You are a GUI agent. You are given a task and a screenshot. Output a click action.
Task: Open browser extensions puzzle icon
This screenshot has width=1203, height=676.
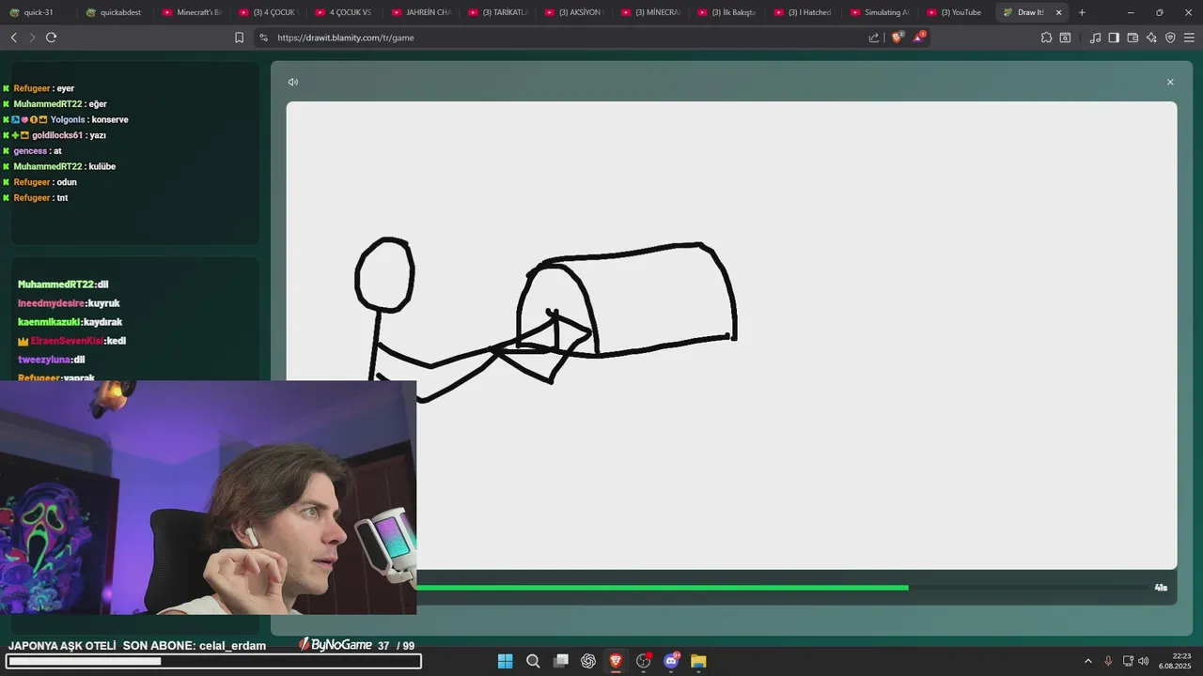click(1046, 38)
